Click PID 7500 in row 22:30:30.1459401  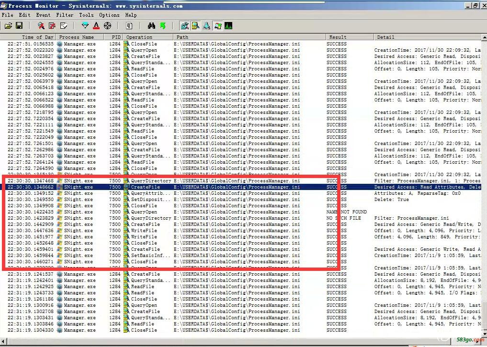click(115, 249)
